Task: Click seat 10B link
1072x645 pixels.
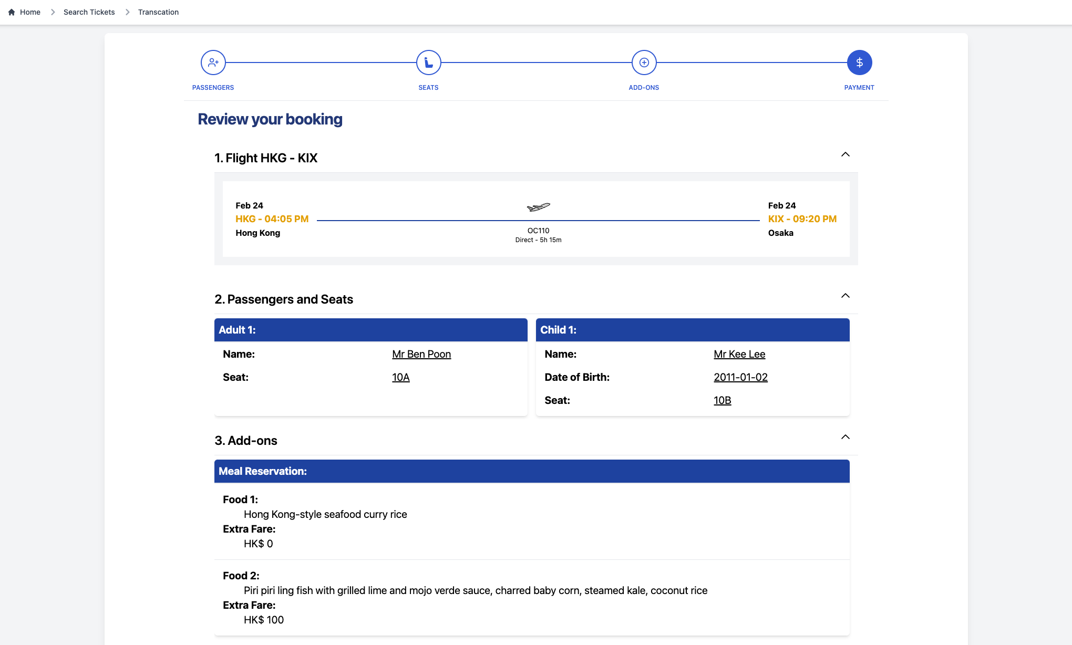Action: tap(722, 400)
